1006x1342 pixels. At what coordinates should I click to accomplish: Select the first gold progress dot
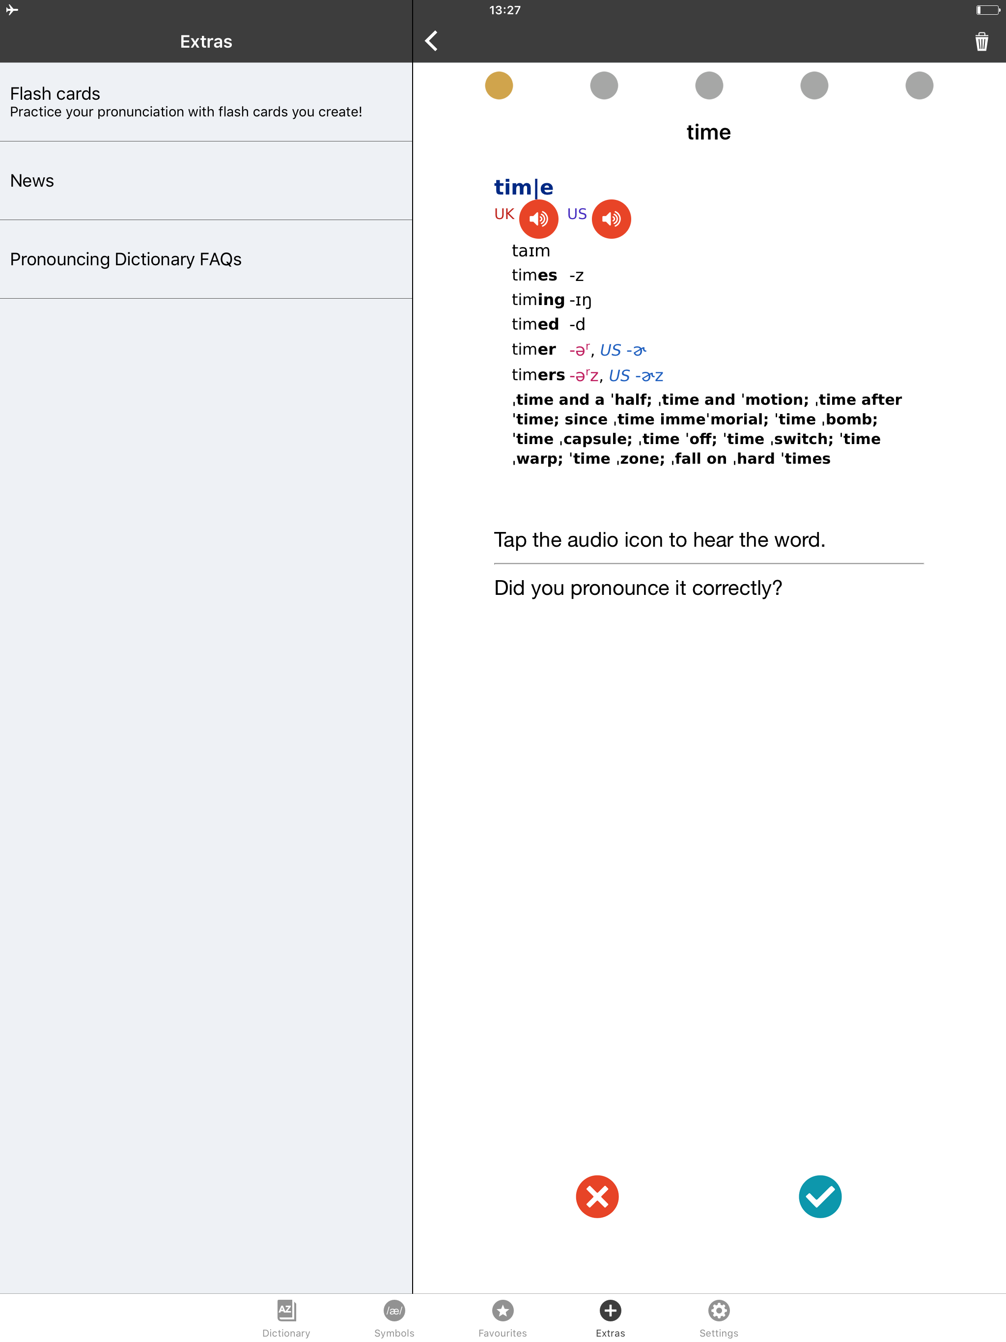[x=499, y=85]
